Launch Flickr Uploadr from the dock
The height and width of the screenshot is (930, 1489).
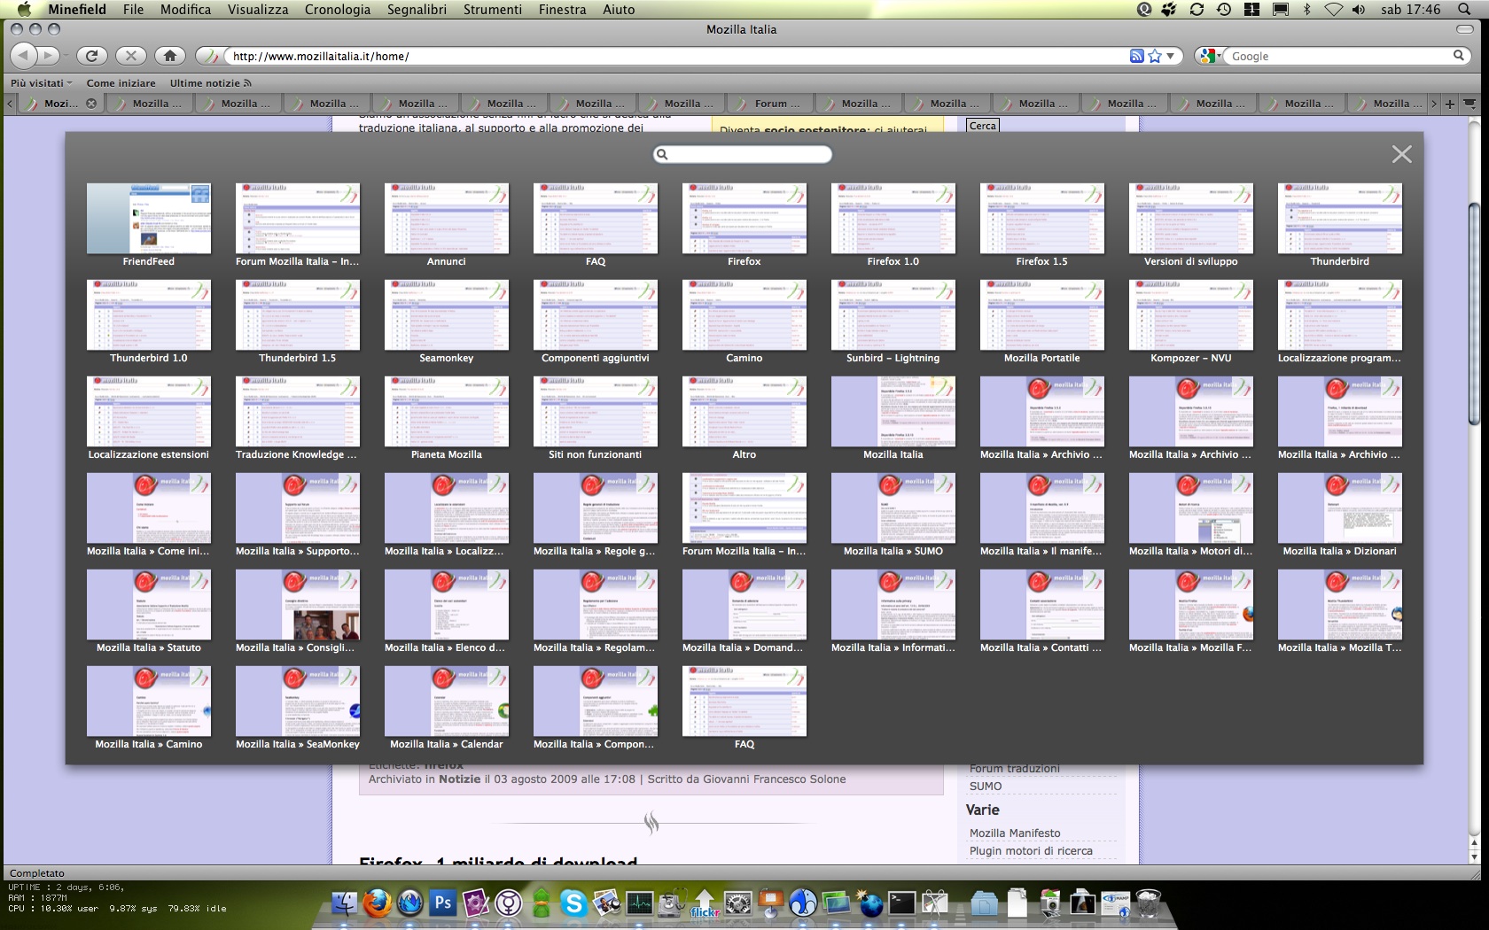(705, 903)
